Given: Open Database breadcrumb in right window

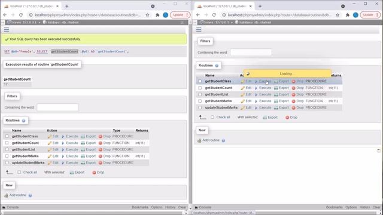Looking at the screenshot, I should (253, 23).
